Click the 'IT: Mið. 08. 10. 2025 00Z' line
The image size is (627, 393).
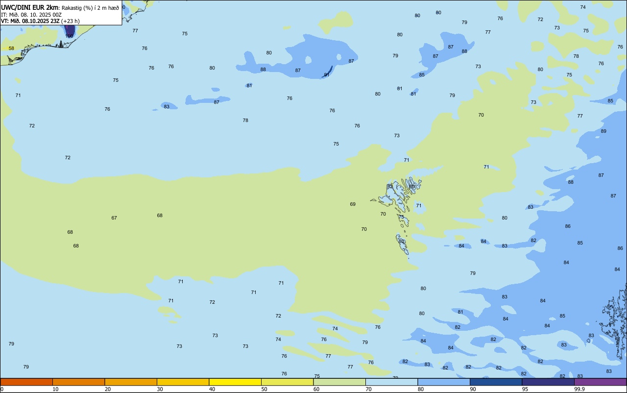(x=31, y=15)
